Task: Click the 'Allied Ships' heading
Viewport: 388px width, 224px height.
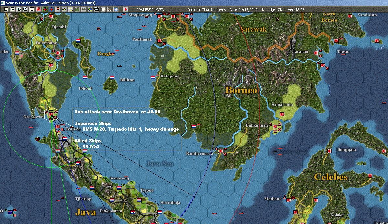Action: tap(88, 141)
